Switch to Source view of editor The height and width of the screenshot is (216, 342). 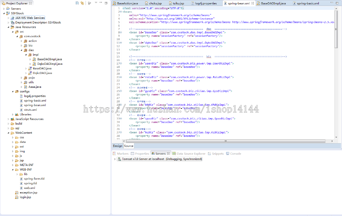tap(129, 146)
